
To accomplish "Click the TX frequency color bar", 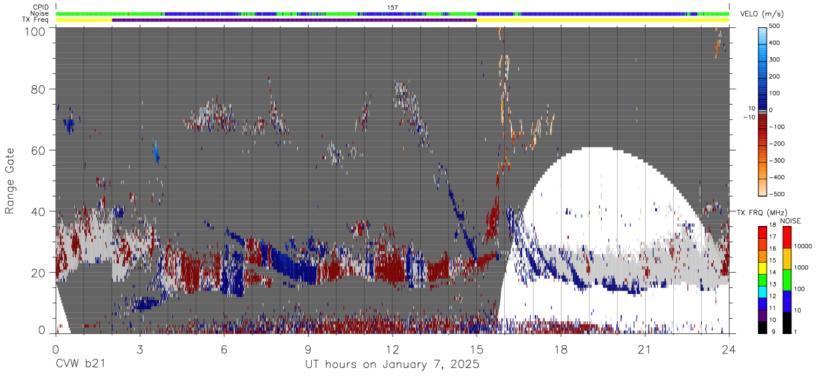I will click(x=763, y=279).
